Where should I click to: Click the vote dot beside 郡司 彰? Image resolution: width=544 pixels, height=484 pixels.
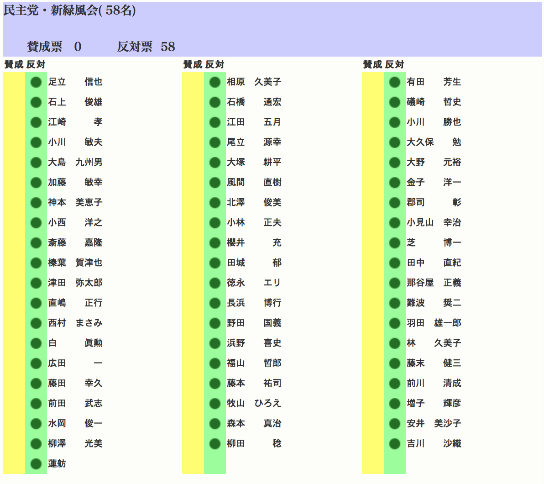pos(395,202)
